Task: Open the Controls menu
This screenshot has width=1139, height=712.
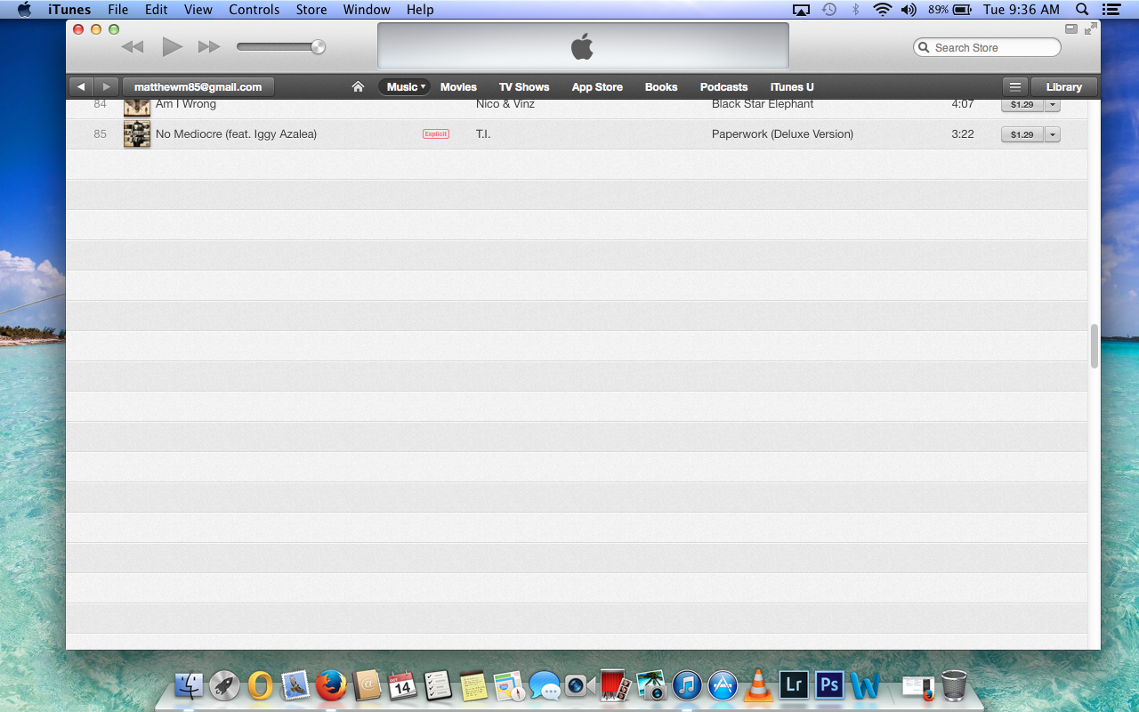Action: point(254,10)
